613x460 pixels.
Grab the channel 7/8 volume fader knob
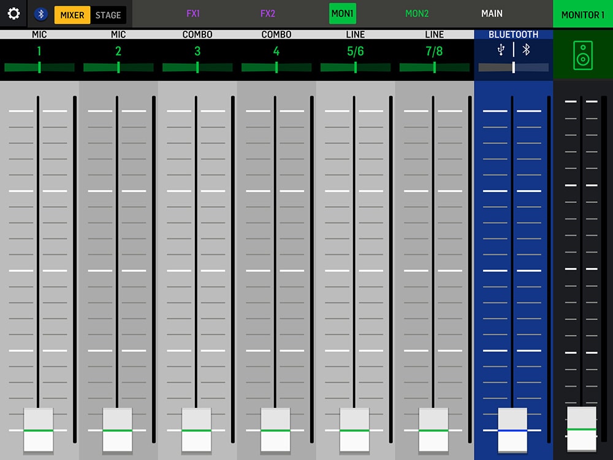click(433, 431)
